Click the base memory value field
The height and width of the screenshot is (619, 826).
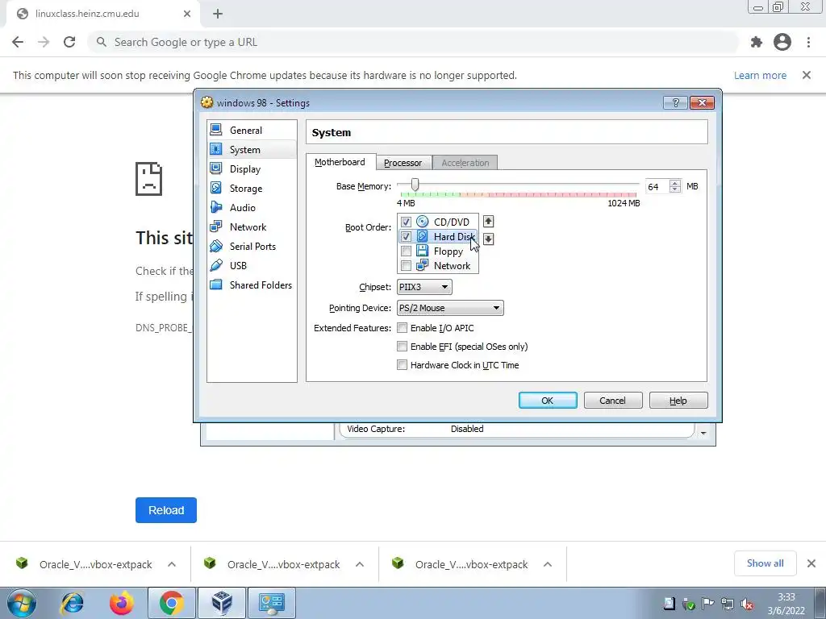(x=657, y=186)
